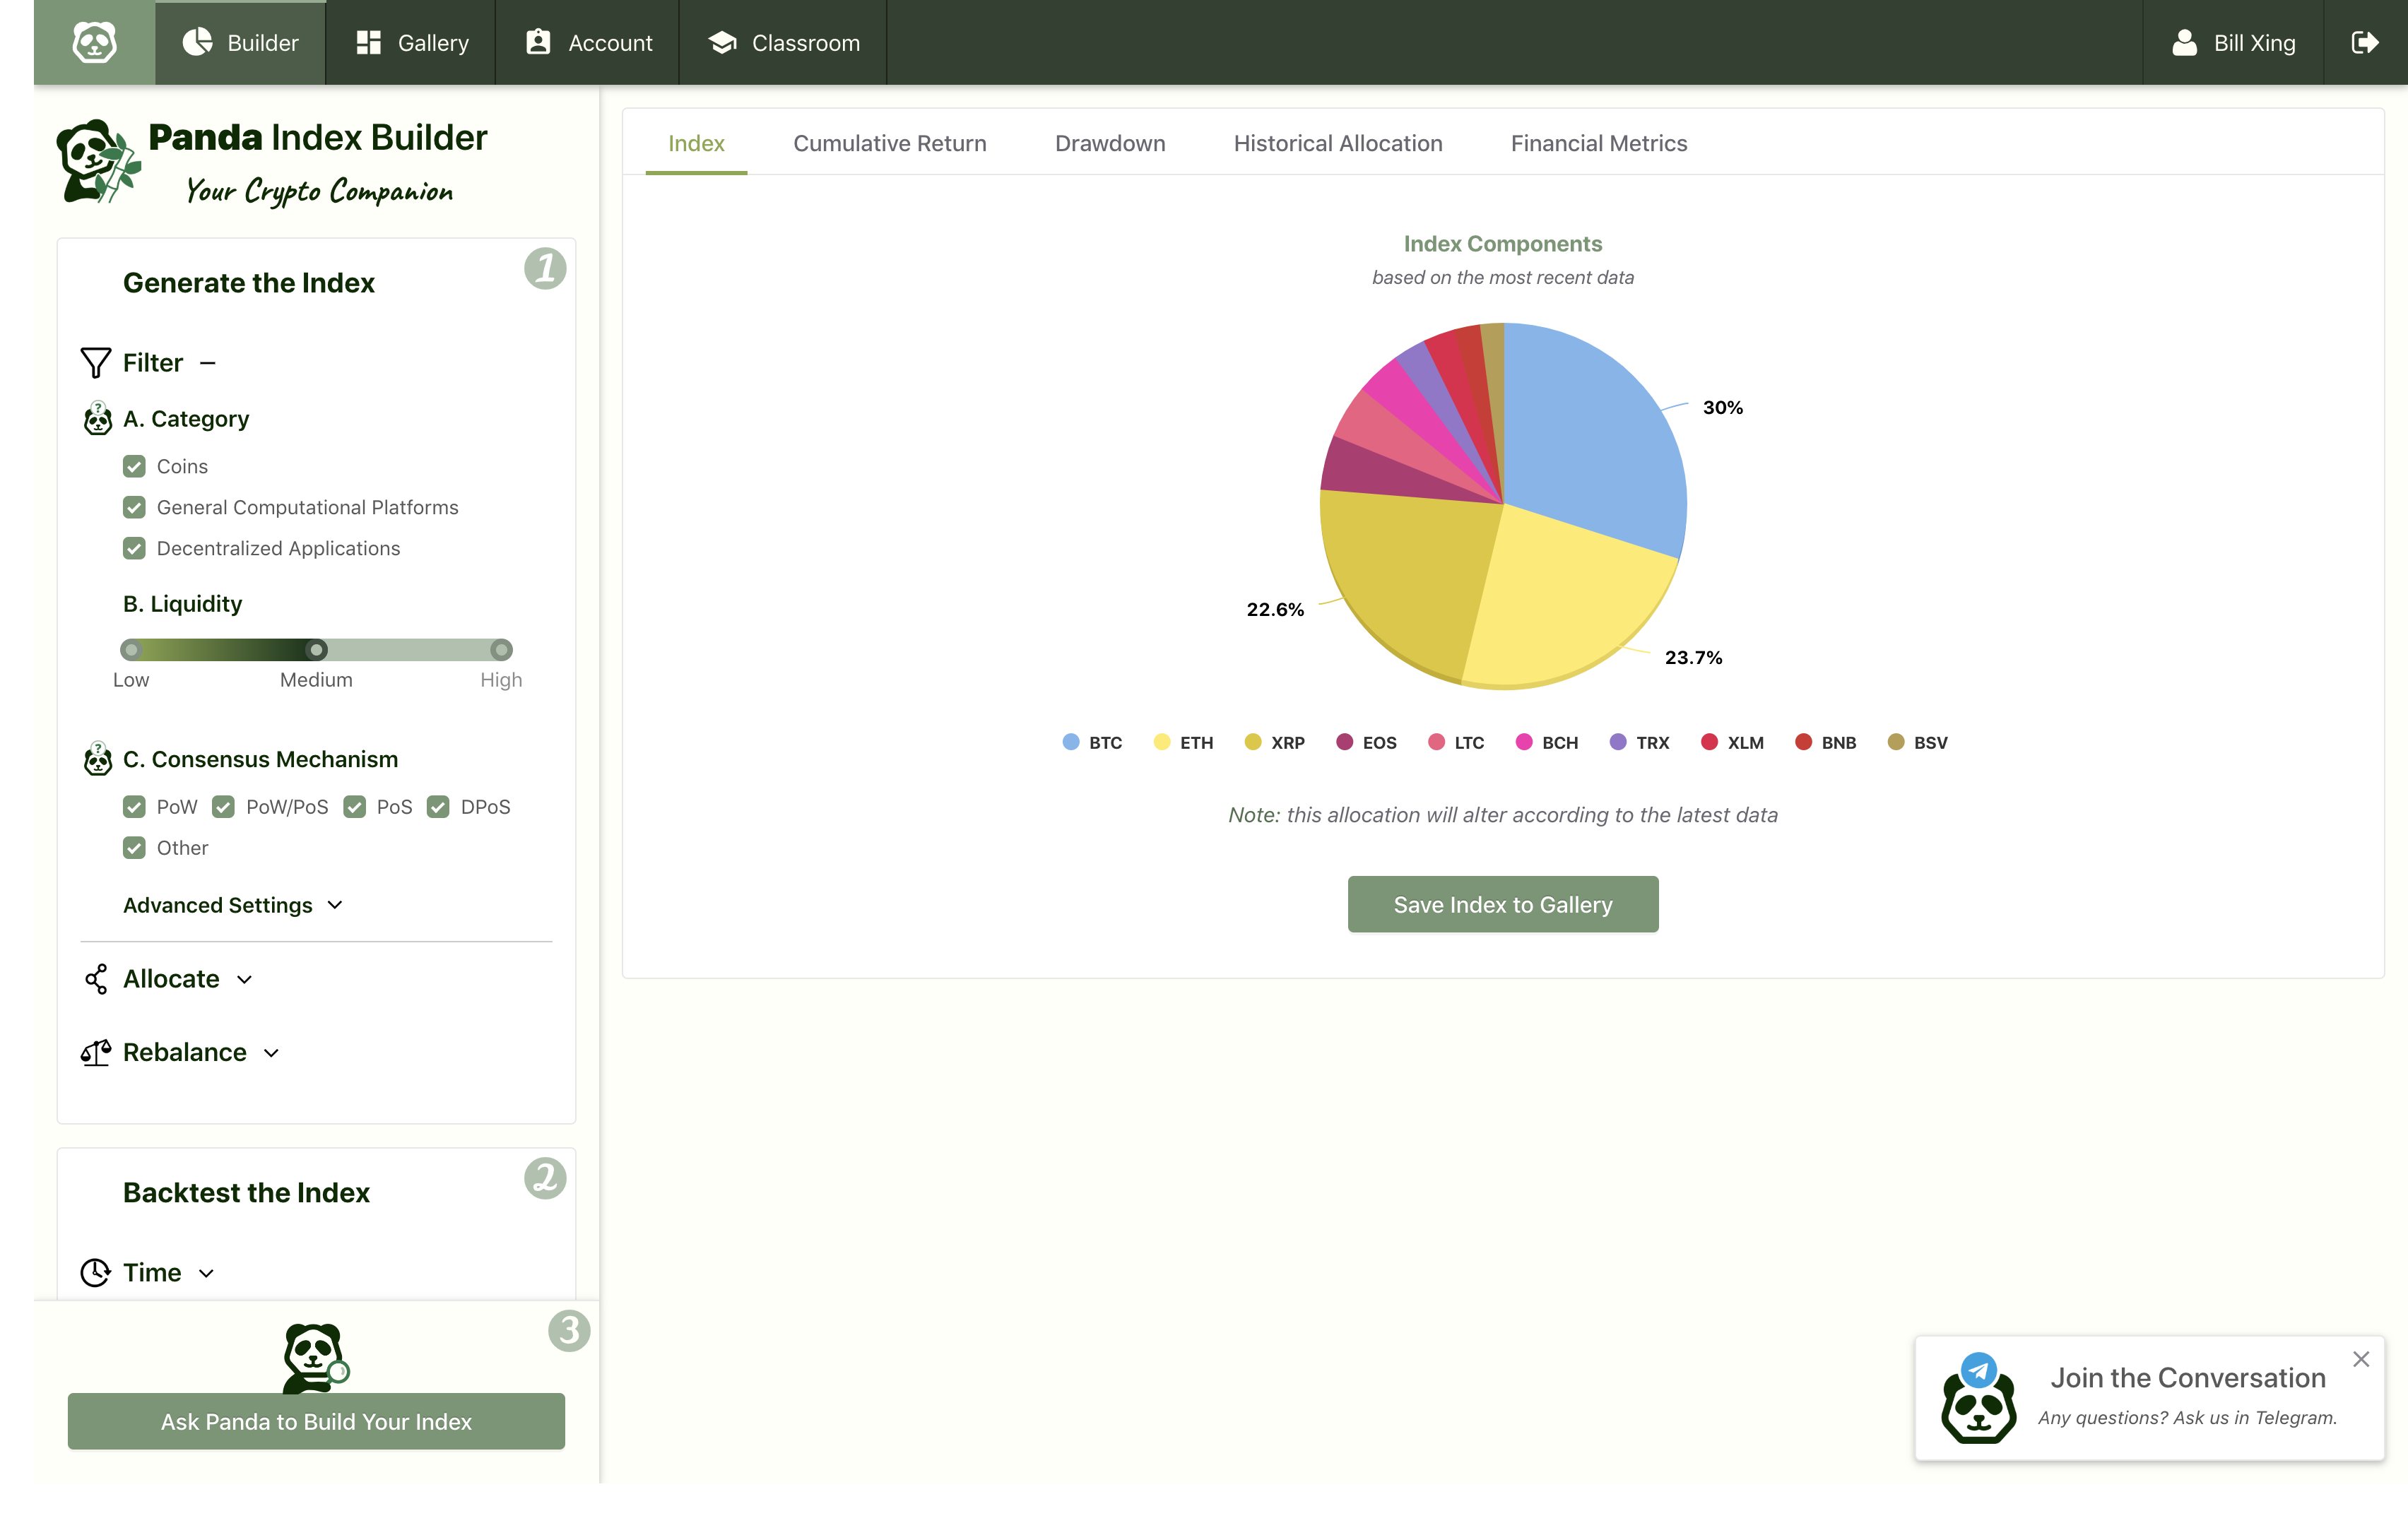Viewport: 2408px width, 1523px height.
Task: Click the panda logo in the navigation bar
Action: click(x=94, y=42)
